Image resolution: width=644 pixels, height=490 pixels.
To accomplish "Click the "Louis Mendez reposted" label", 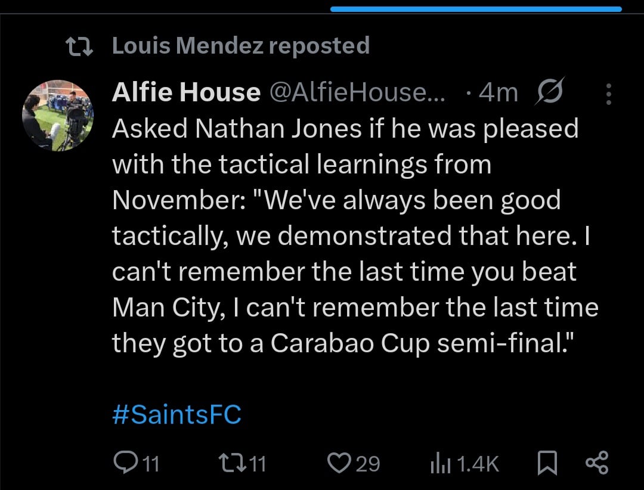I will 241,46.
